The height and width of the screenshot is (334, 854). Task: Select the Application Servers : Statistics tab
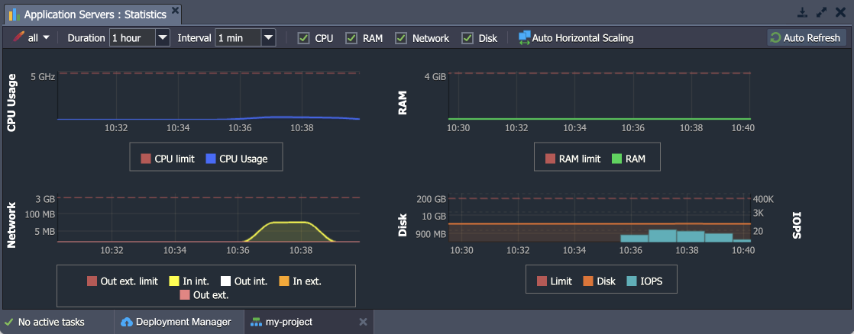tap(93, 14)
